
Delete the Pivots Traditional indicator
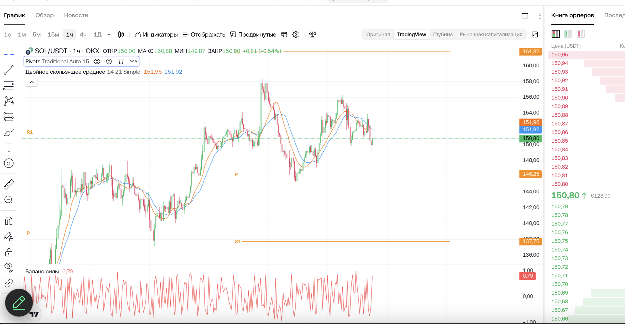click(x=121, y=61)
